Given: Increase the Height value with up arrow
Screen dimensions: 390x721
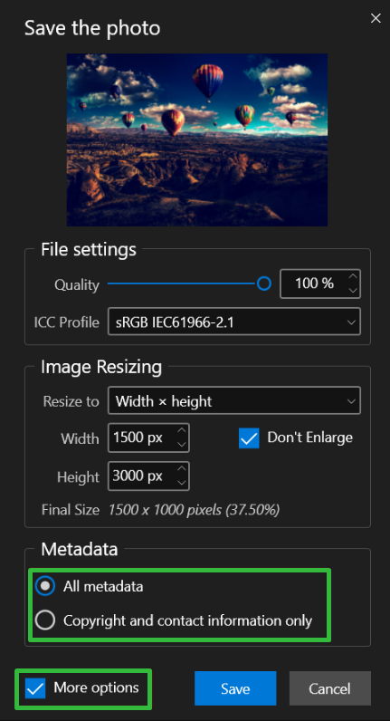Looking at the screenshot, I should pos(182,469).
